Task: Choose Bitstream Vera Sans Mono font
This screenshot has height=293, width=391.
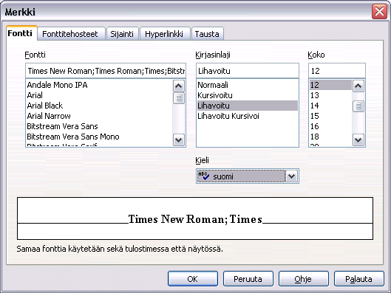Action: tap(99, 137)
